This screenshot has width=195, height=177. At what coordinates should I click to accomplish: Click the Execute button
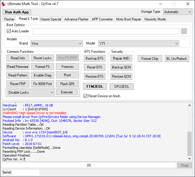[67, 92]
